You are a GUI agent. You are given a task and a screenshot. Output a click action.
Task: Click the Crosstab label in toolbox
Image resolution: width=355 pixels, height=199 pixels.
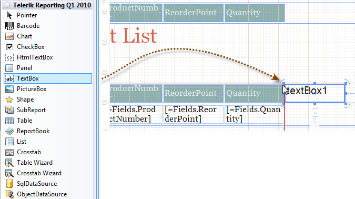coord(29,152)
